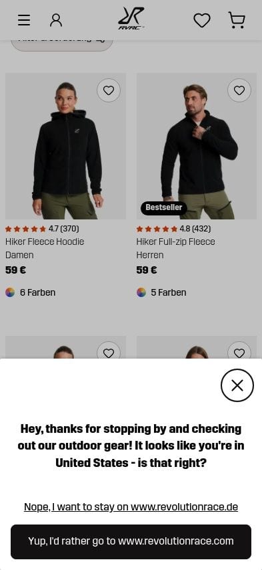262x570 pixels.
Task: Open the wishlist heart in header
Action: tap(202, 20)
